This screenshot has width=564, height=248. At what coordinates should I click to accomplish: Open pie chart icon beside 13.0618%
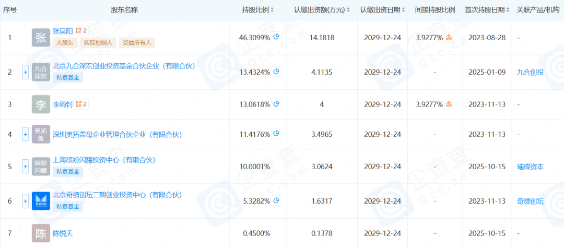(276, 104)
